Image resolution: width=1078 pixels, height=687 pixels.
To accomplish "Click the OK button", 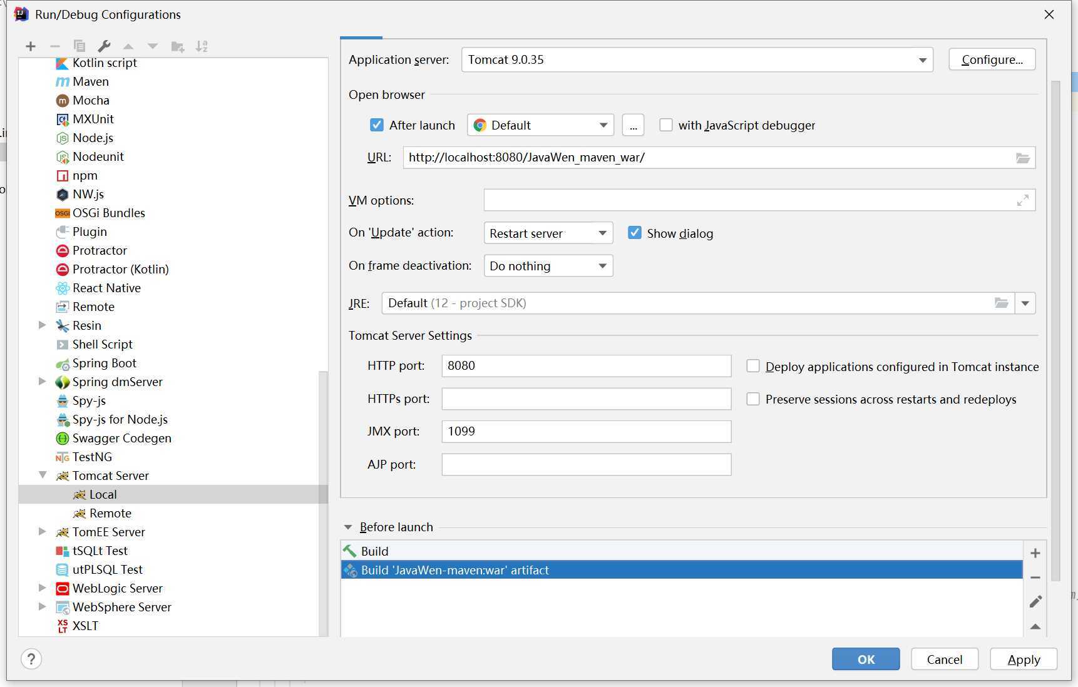I will click(866, 659).
